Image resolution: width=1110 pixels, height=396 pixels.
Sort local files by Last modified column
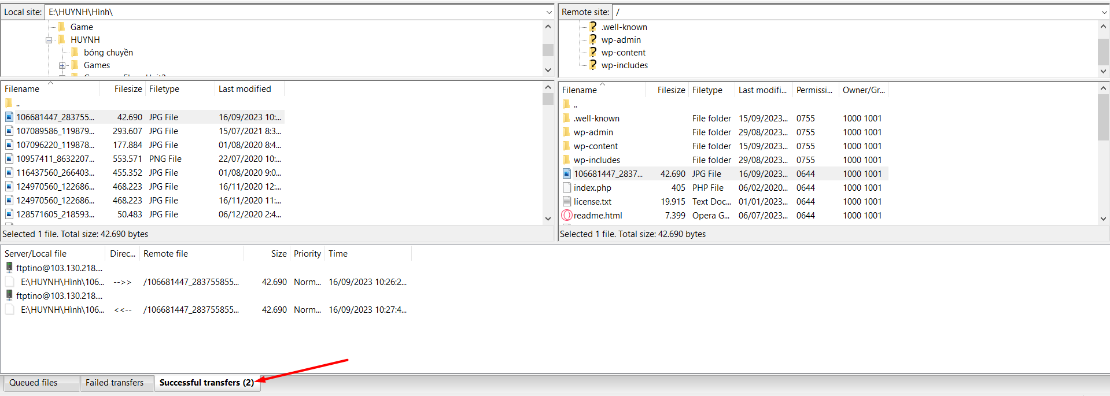pyautogui.click(x=245, y=89)
